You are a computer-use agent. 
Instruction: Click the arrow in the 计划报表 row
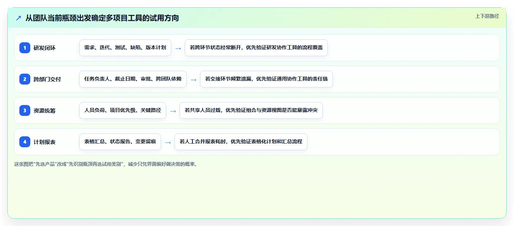[x=168, y=142]
